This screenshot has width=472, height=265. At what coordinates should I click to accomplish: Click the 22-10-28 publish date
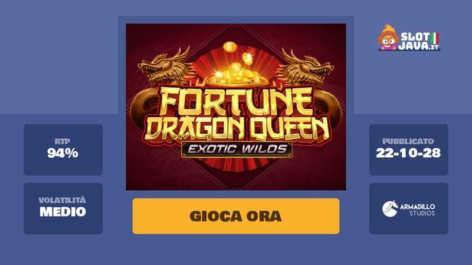pos(408,153)
